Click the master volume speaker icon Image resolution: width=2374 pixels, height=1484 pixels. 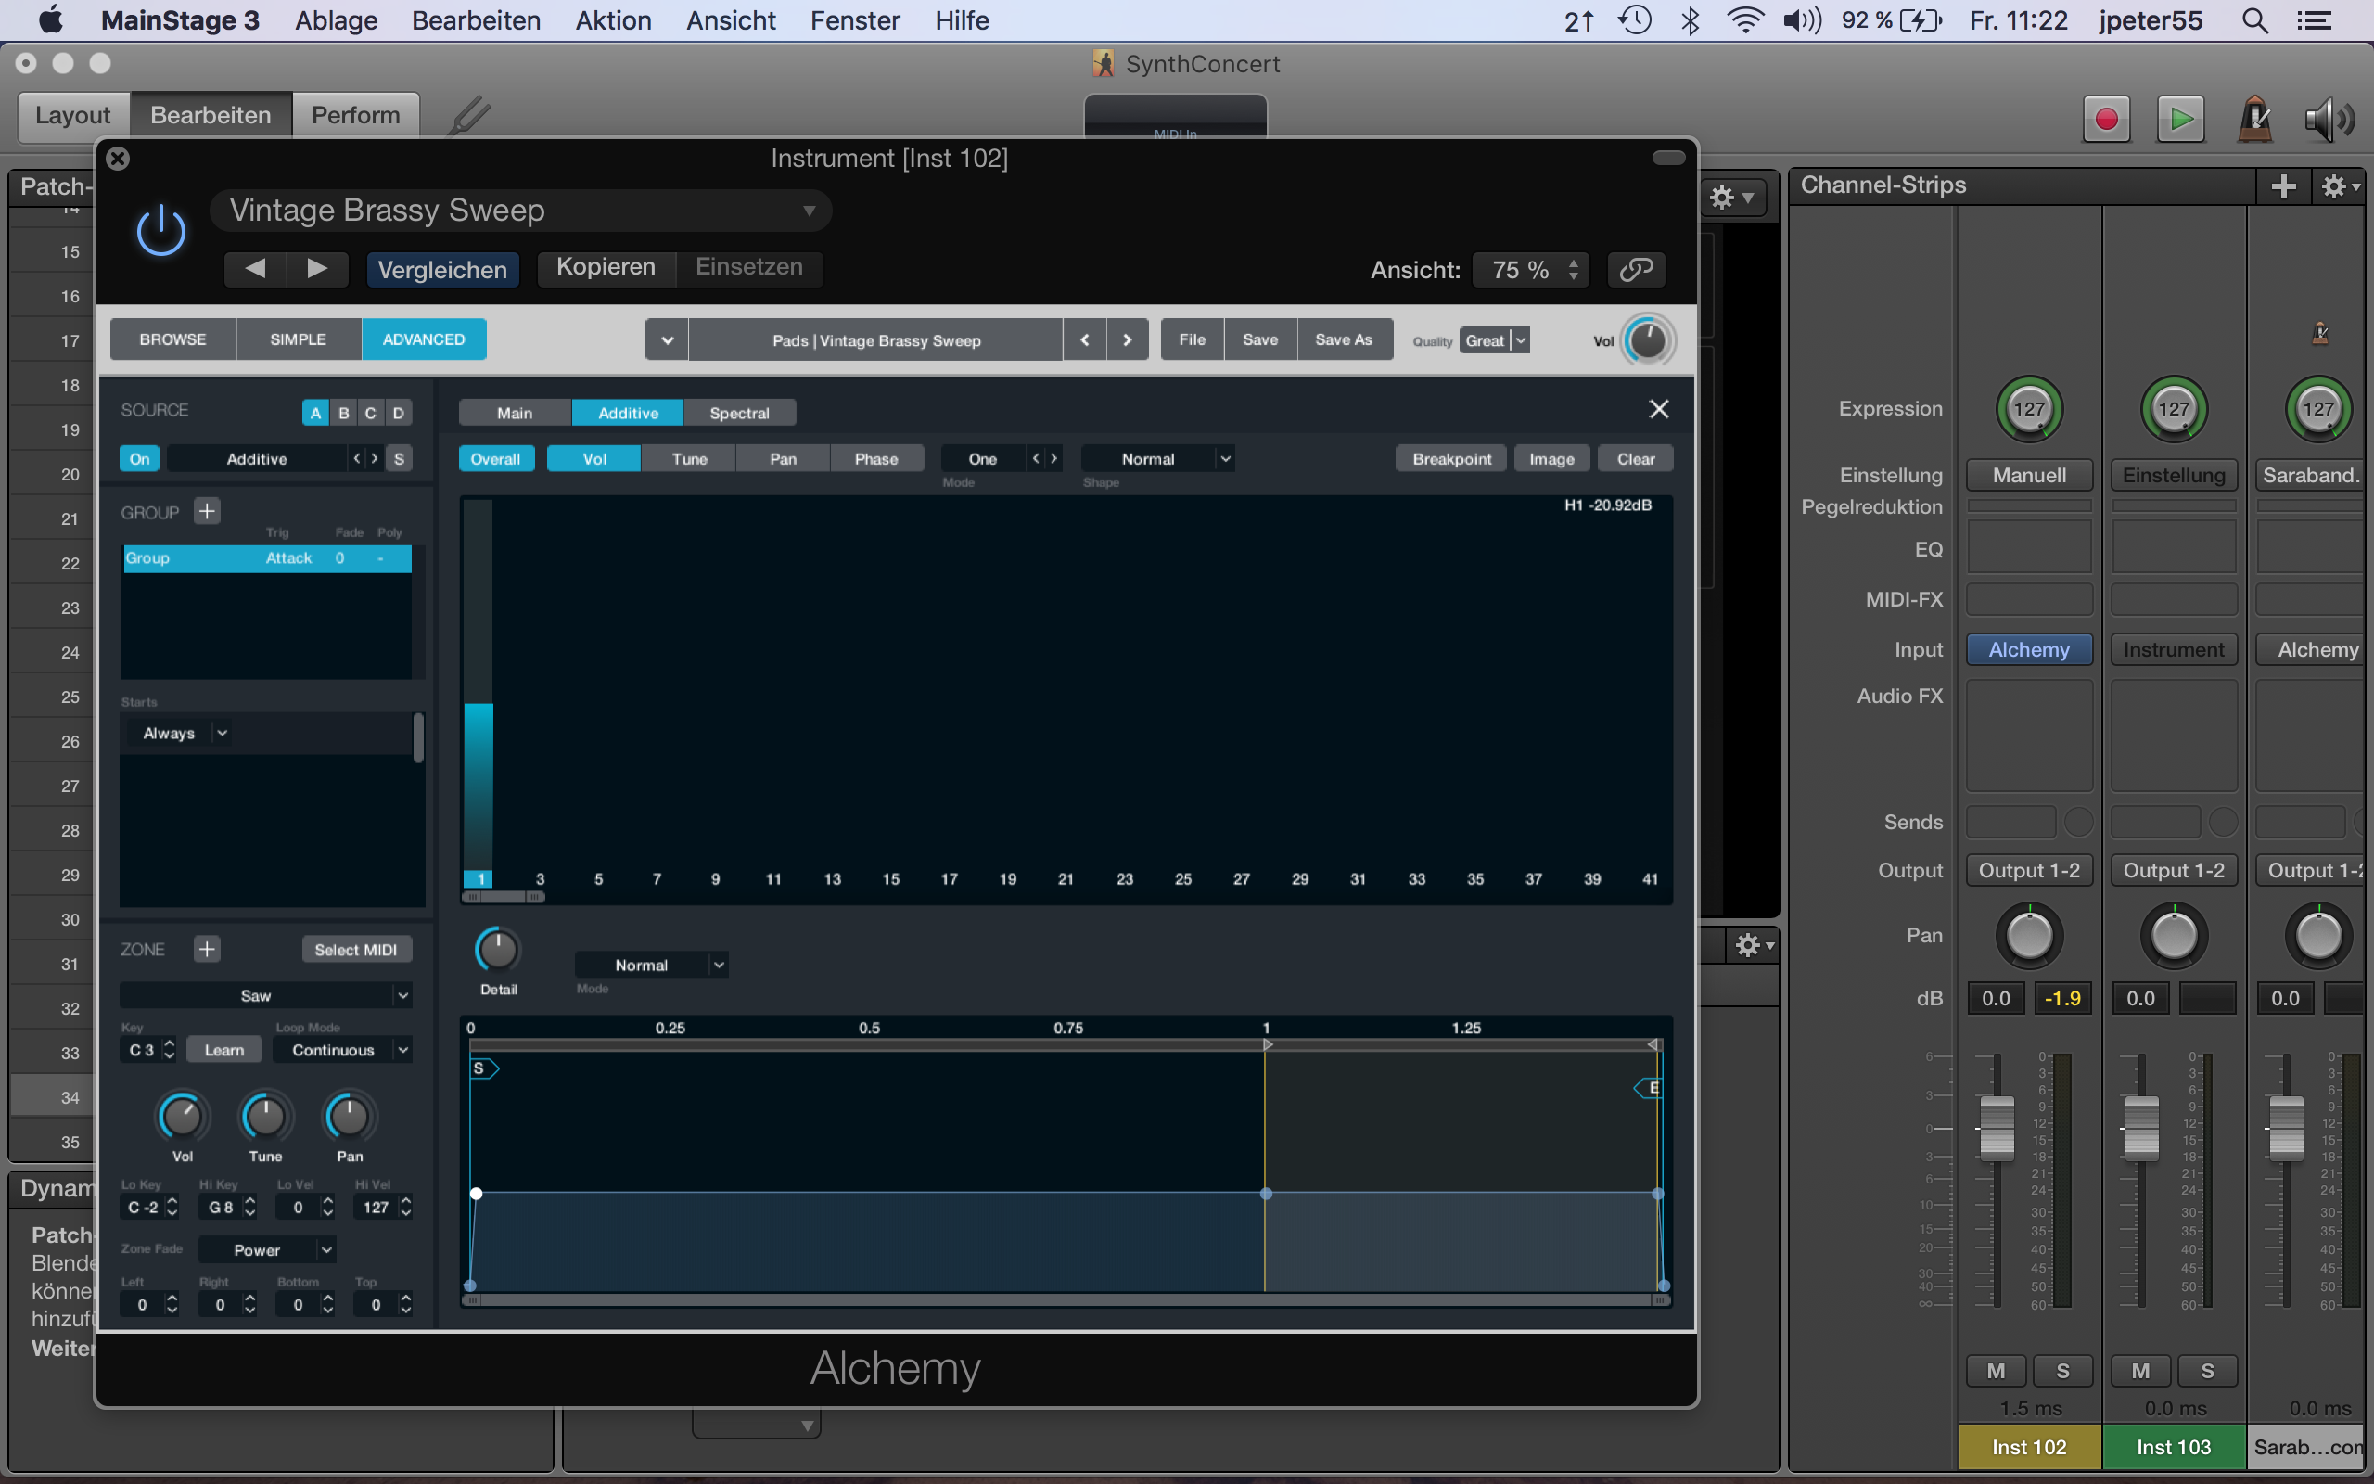click(x=2328, y=118)
